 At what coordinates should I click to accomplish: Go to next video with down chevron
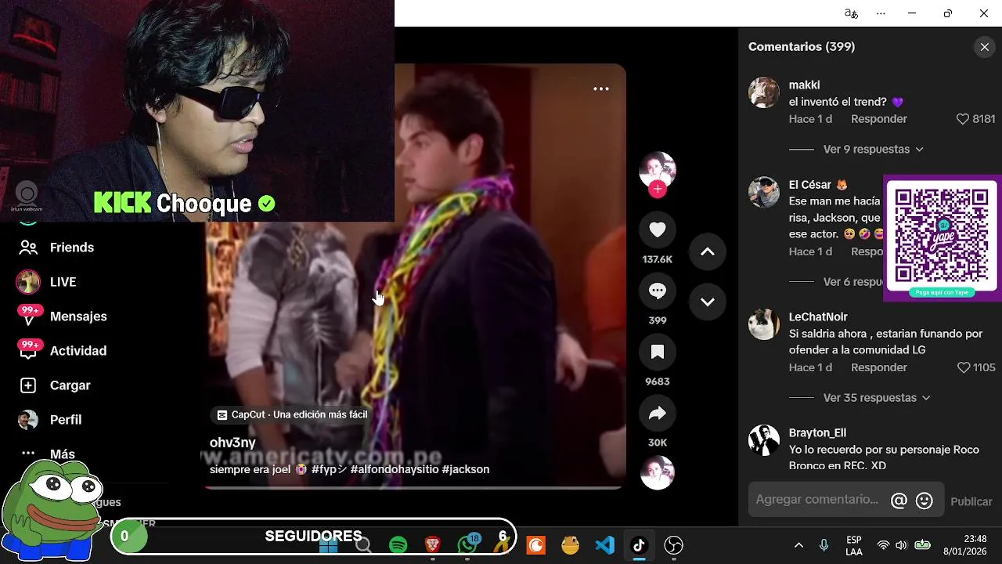(708, 302)
